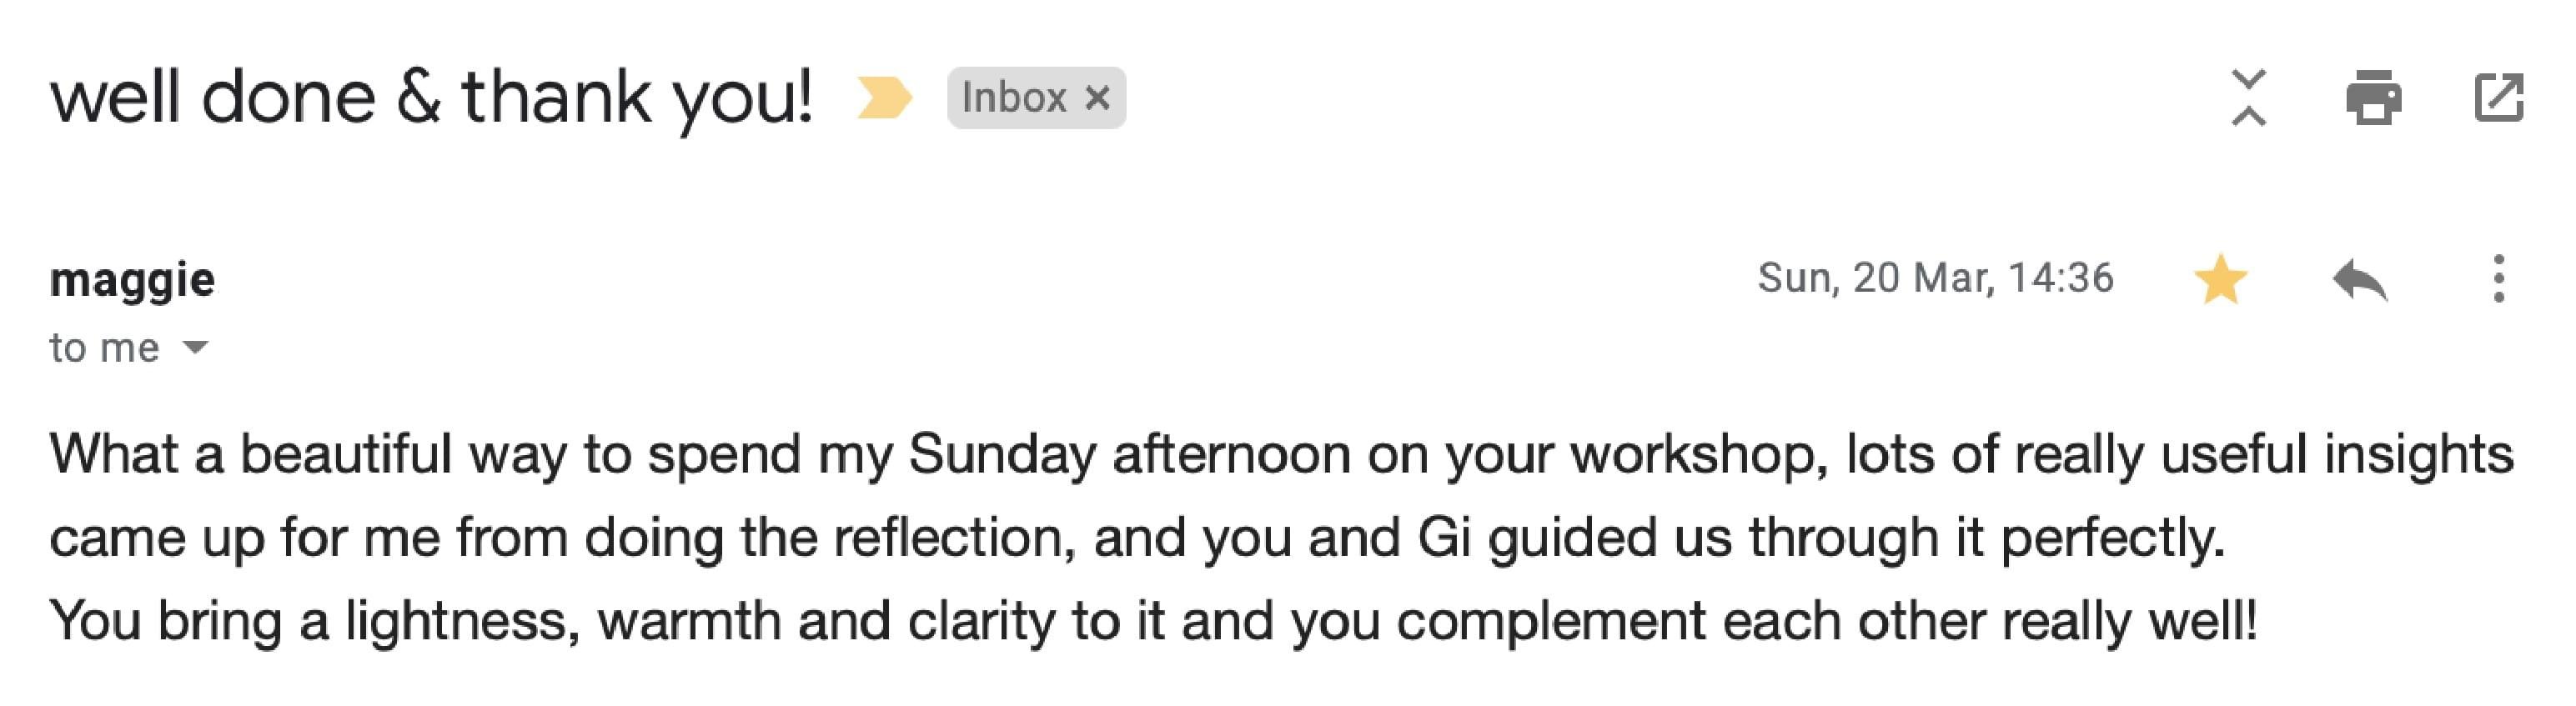Click the word 'workshop' in the message

(1699, 454)
